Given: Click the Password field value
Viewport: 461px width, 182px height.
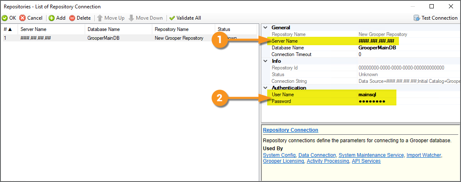Looking at the screenshot, I should 372,101.
